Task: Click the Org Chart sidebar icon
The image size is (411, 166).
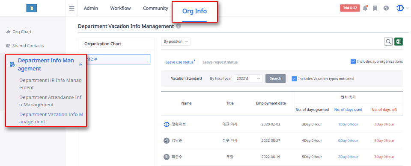Action: pyautogui.click(x=8, y=32)
